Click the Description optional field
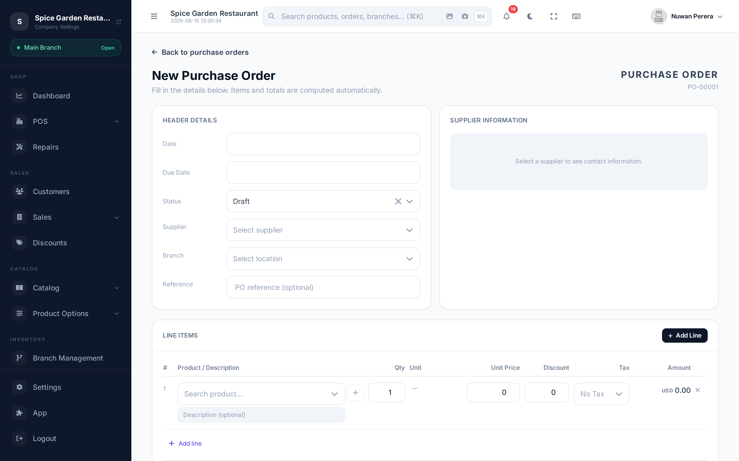Image resolution: width=739 pixels, height=461 pixels. (x=261, y=415)
